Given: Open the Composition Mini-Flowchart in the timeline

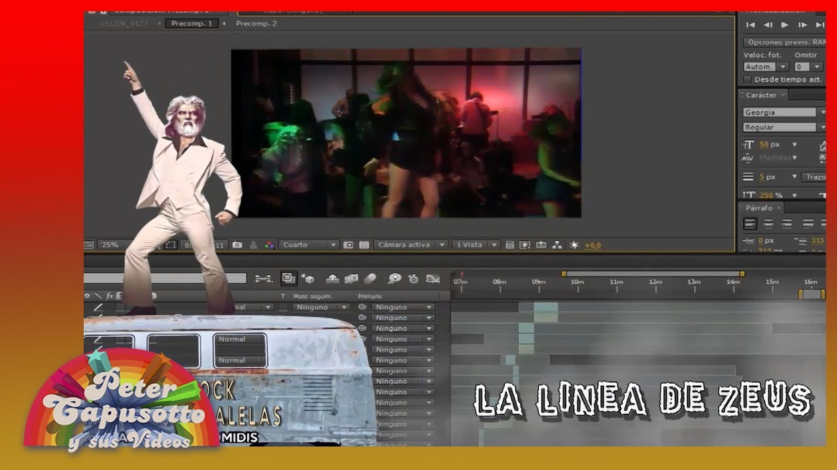Looking at the screenshot, I should pos(264,279).
